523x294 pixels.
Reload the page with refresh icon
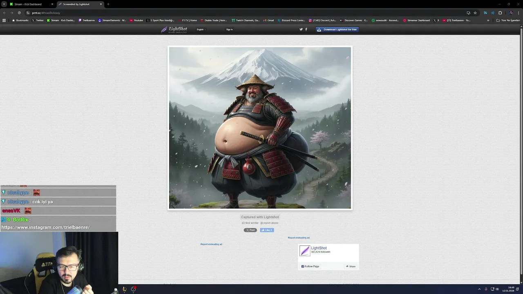coord(19,13)
